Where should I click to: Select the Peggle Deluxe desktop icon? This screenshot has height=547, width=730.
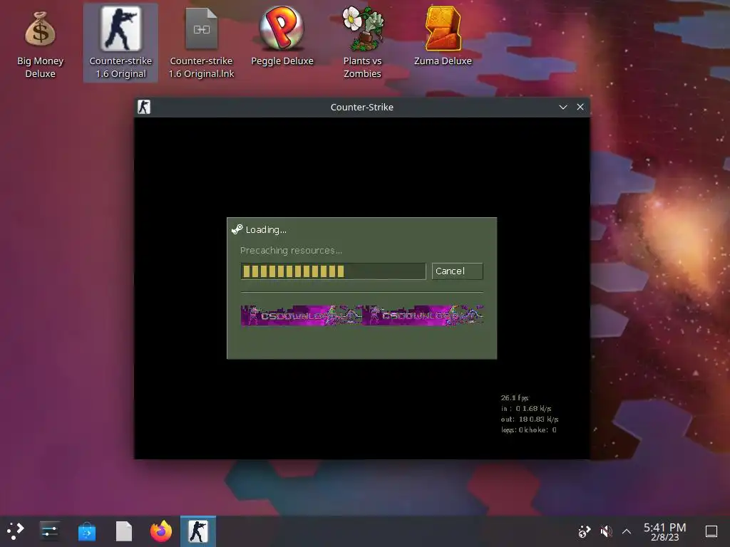[x=282, y=36]
